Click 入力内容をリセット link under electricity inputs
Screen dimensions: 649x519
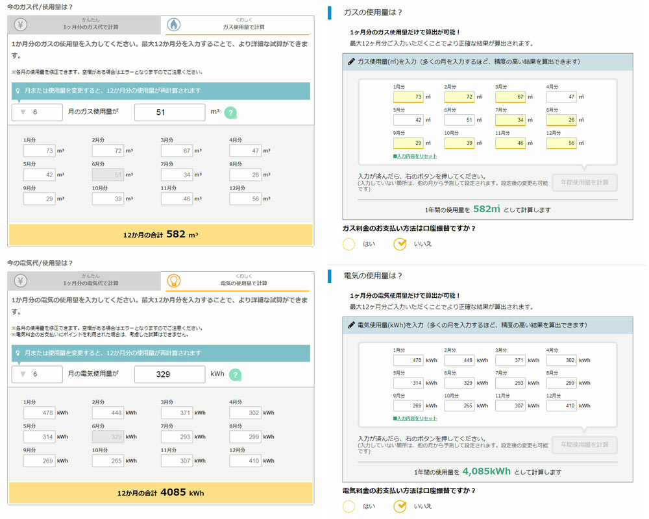(415, 419)
